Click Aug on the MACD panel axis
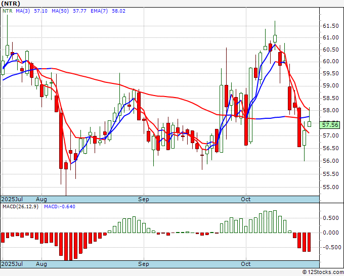Screen dimensions: 344x276 41,264
